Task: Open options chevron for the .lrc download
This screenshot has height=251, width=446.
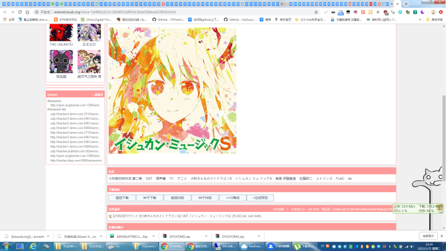Action: (x=101, y=237)
